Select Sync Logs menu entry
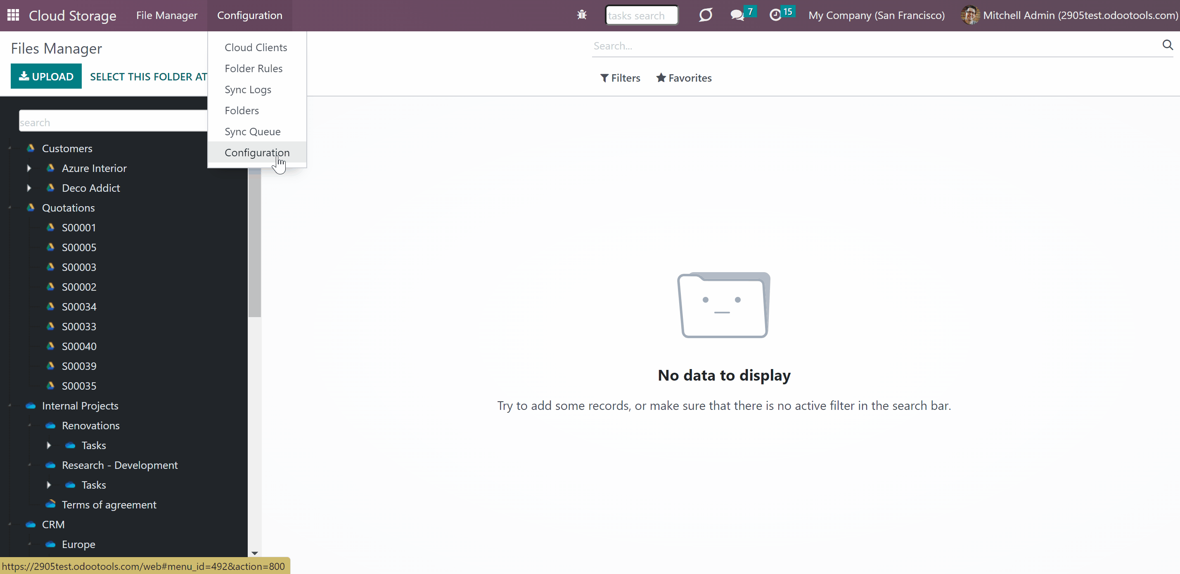1180x574 pixels. click(x=248, y=89)
